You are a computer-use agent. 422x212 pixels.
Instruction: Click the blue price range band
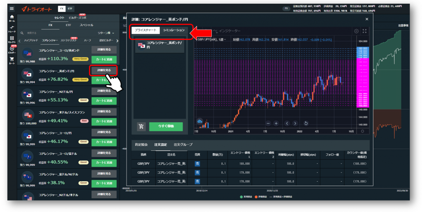(363, 53)
